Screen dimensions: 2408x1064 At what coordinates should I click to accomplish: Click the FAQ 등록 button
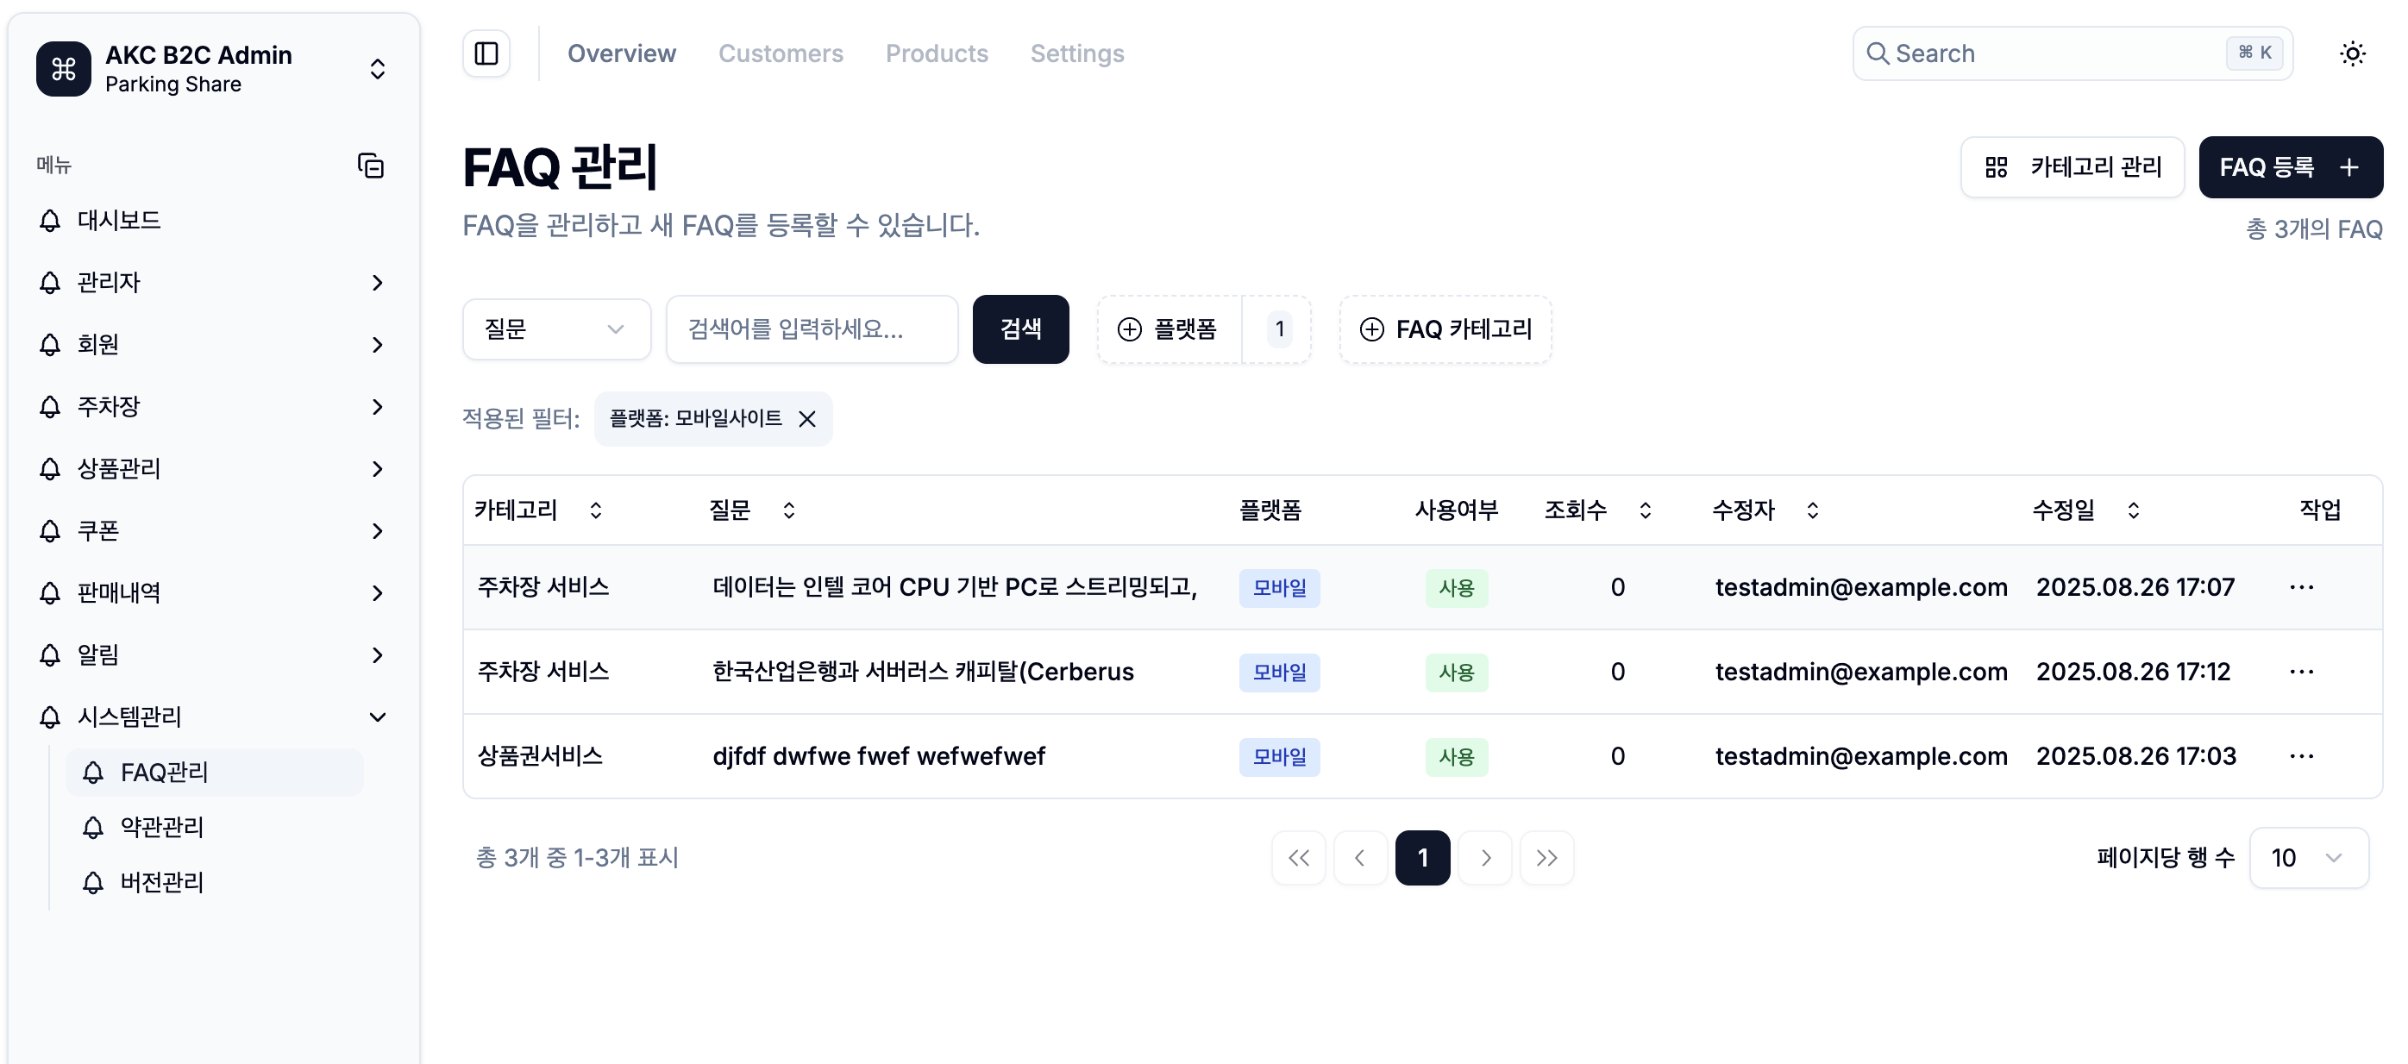(2290, 166)
